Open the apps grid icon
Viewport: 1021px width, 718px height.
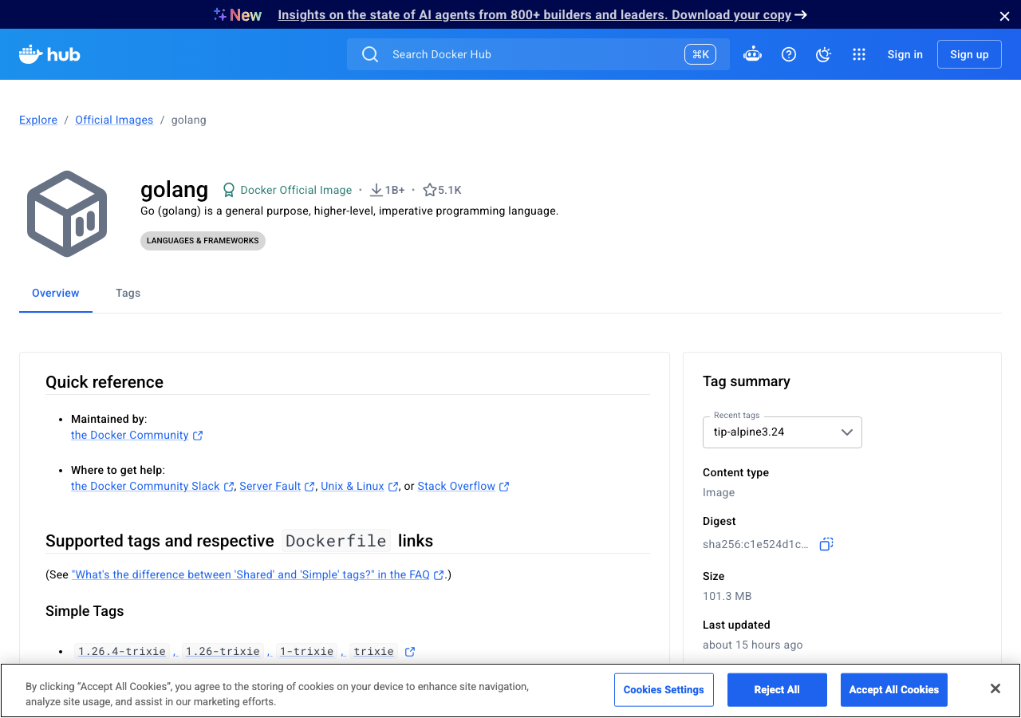(859, 54)
